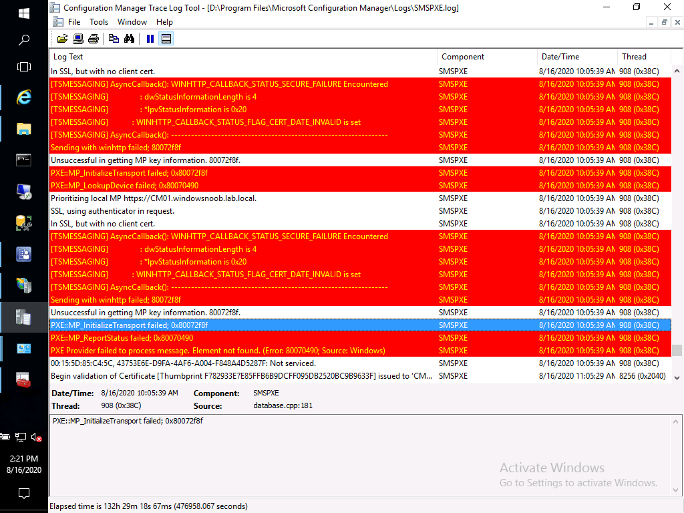
Task: Click the blue-highlighted 'PXE::MP_InitializeTransport failed' row
Action: pos(360,325)
